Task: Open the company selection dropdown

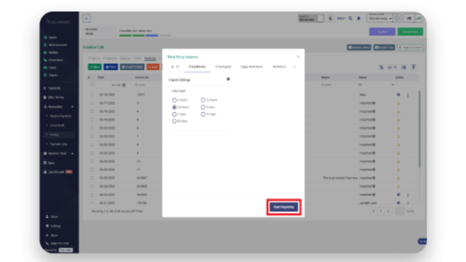Action: click(380, 19)
